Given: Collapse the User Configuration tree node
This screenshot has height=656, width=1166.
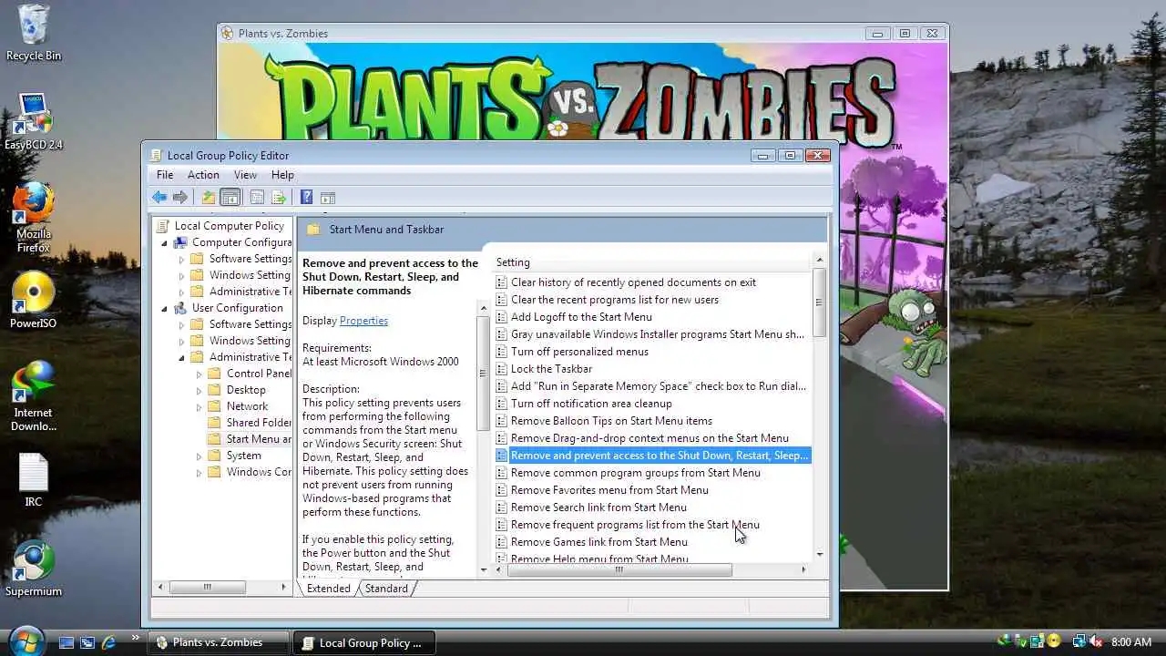Looking at the screenshot, I should pyautogui.click(x=165, y=308).
